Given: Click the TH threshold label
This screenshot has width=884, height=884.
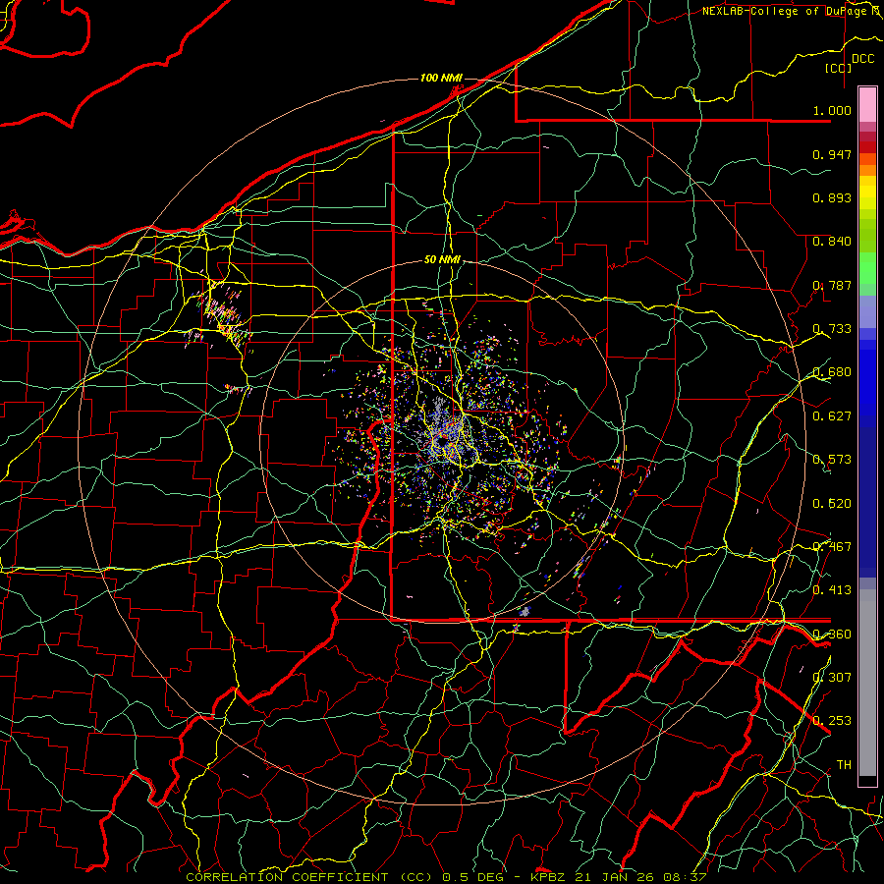Looking at the screenshot, I should 844,765.
